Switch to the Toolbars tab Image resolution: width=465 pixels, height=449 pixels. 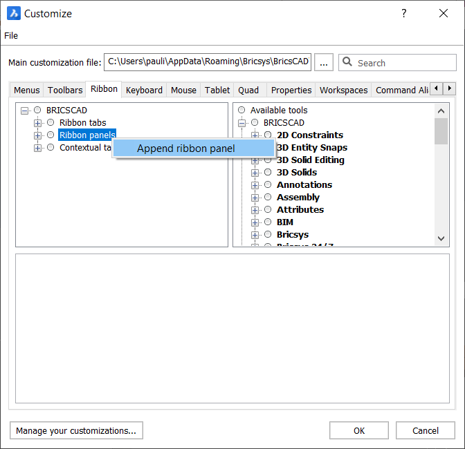65,90
